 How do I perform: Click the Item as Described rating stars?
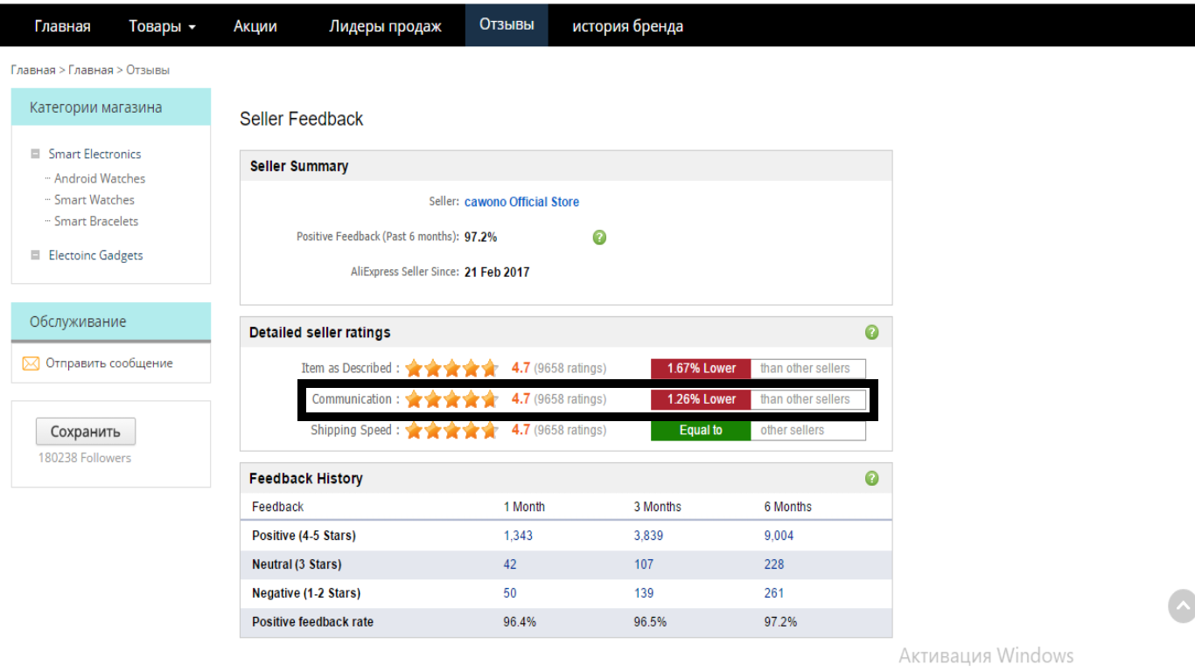[451, 369]
